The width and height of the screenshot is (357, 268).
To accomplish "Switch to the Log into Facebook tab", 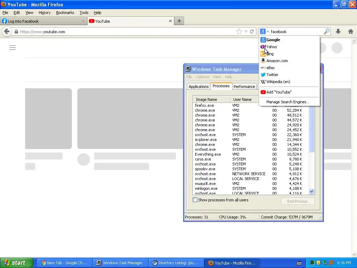I will (43, 21).
